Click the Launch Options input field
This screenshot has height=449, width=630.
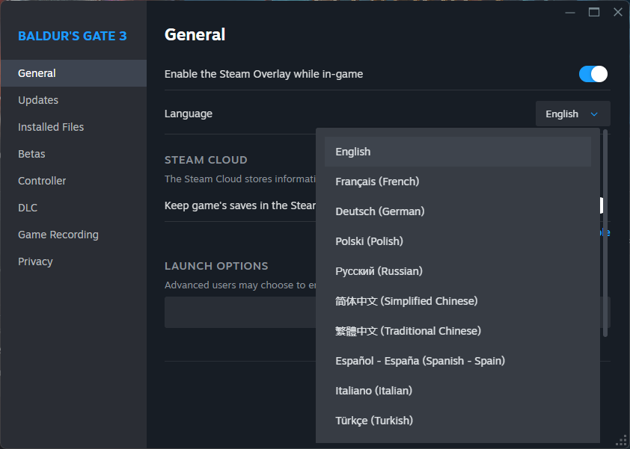(x=388, y=312)
